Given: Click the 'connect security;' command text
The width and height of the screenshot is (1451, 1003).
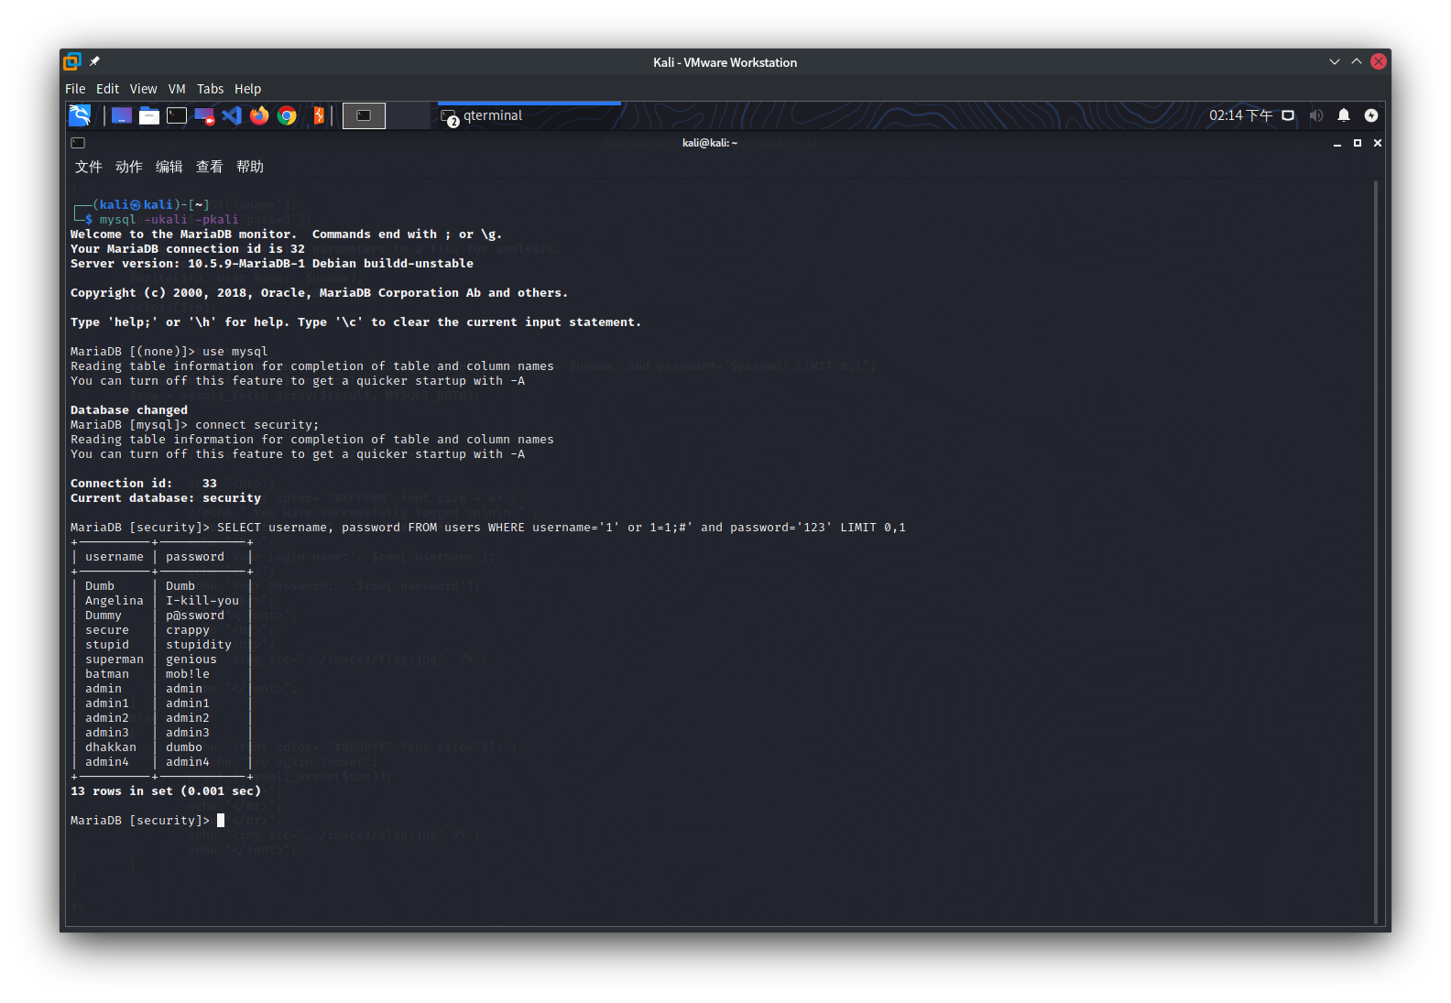Looking at the screenshot, I should click(x=257, y=425).
